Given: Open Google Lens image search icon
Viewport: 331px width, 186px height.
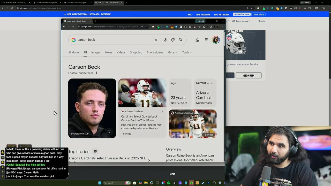Looking at the screenshot, I should click(173, 40).
